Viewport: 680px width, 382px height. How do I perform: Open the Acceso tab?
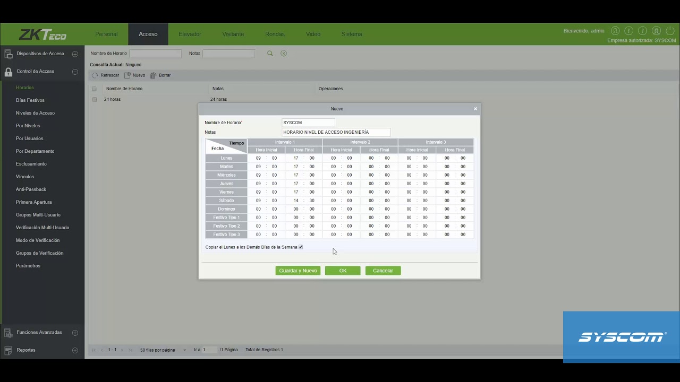tap(148, 34)
